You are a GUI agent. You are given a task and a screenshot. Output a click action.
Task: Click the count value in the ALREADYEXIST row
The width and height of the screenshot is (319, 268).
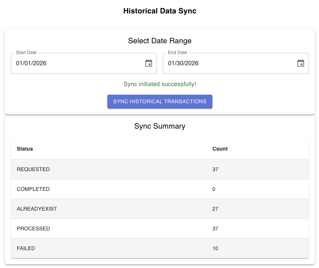pos(215,209)
